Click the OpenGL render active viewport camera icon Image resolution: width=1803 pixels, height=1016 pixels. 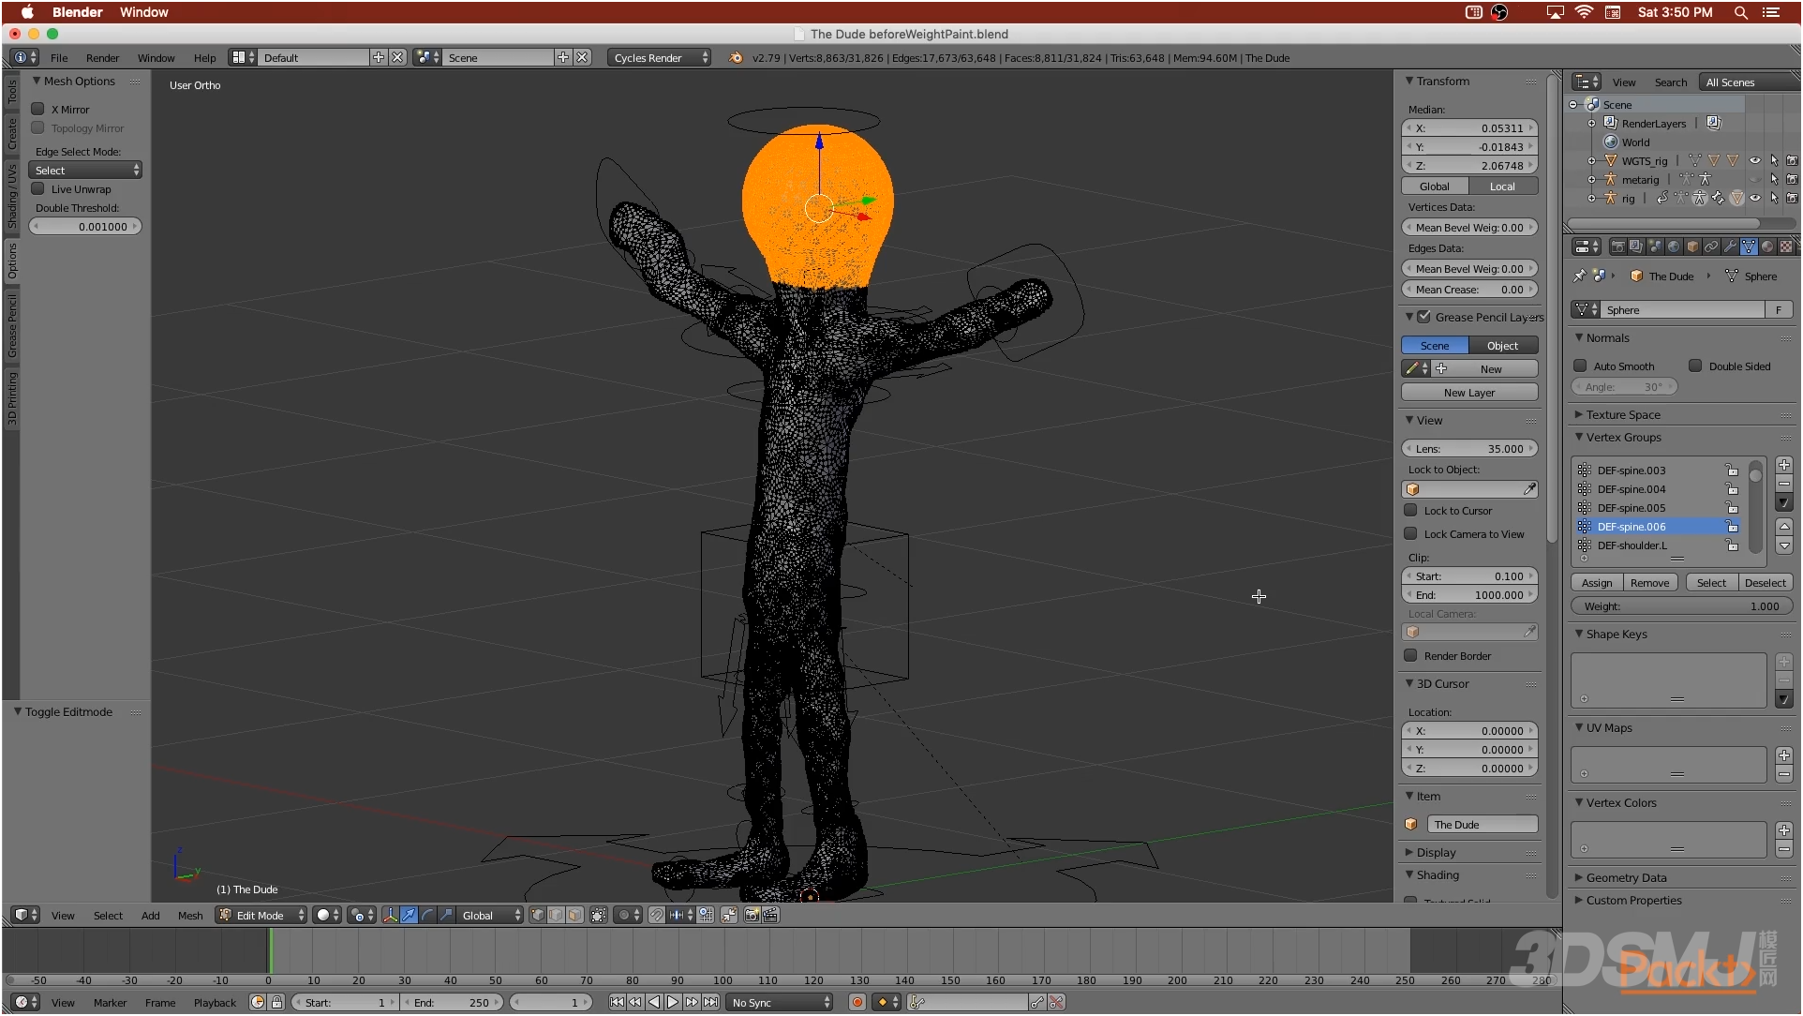click(x=752, y=916)
